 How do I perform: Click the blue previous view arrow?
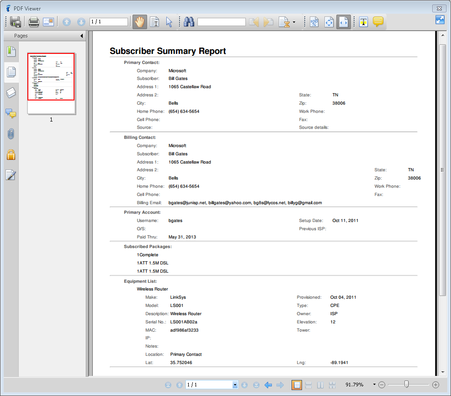tap(268, 385)
